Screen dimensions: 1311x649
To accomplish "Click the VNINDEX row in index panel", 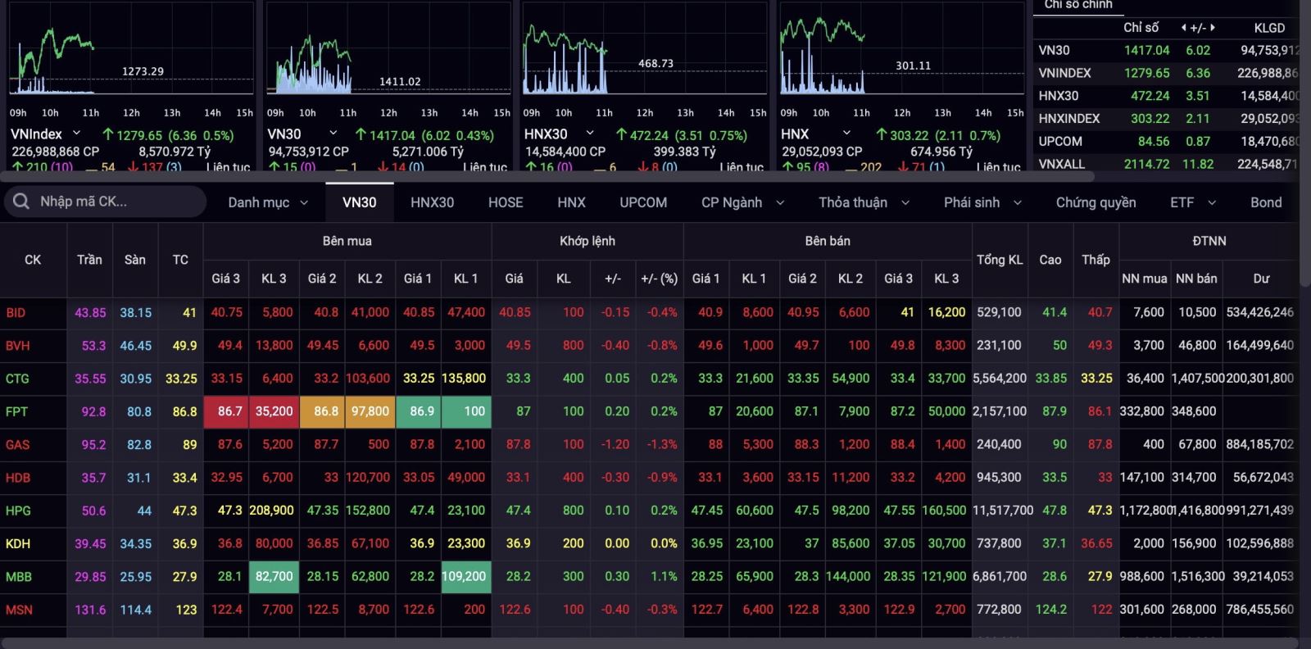I will [1167, 73].
